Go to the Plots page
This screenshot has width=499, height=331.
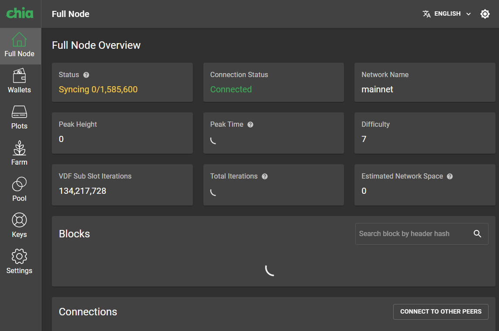coord(20,118)
